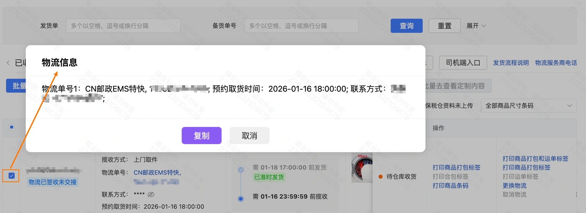This screenshot has width=586, height=213.
Task: Reveal hidden contact via eye icon
Action: click(151, 194)
